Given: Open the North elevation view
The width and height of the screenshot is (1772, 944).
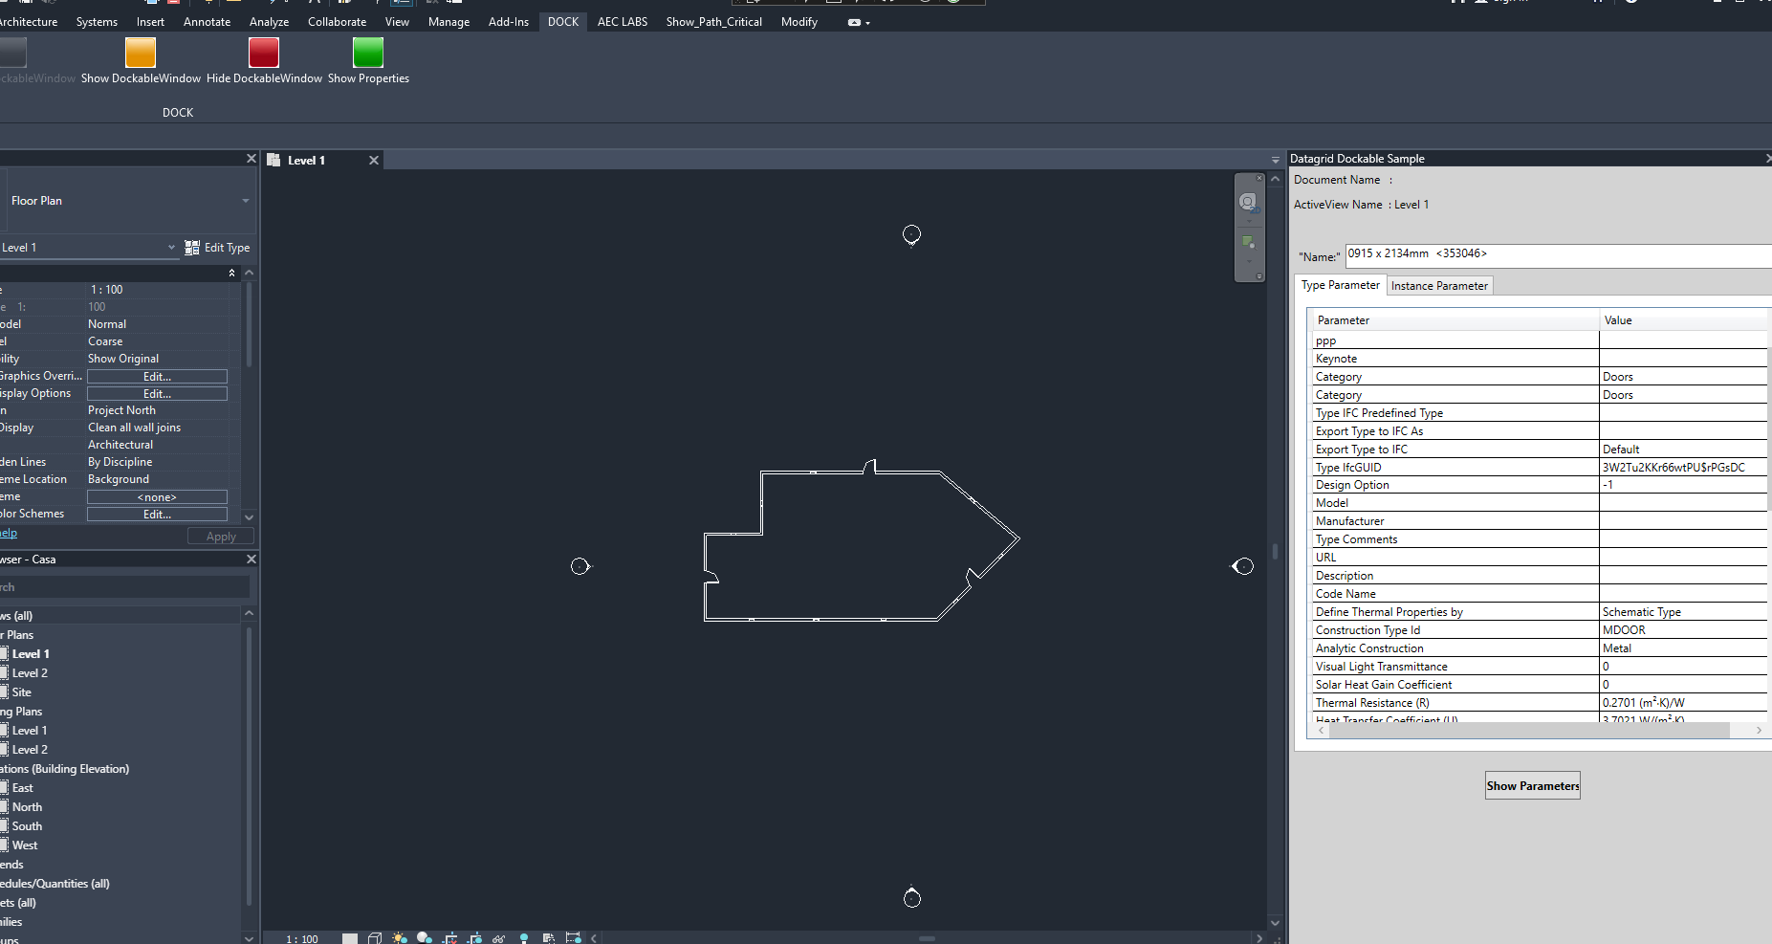Looking at the screenshot, I should click(x=27, y=807).
